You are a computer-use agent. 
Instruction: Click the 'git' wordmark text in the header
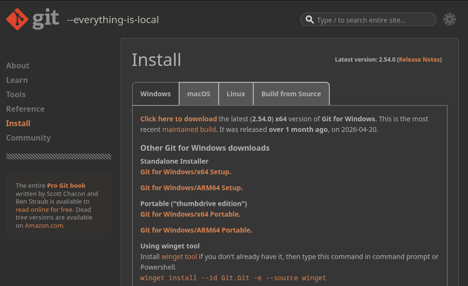[46, 19]
